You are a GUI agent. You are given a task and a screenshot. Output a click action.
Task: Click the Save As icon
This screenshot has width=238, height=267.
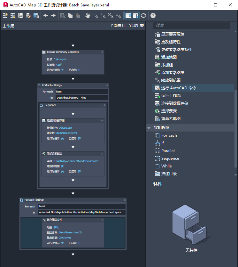pyautogui.click(x=28, y=16)
